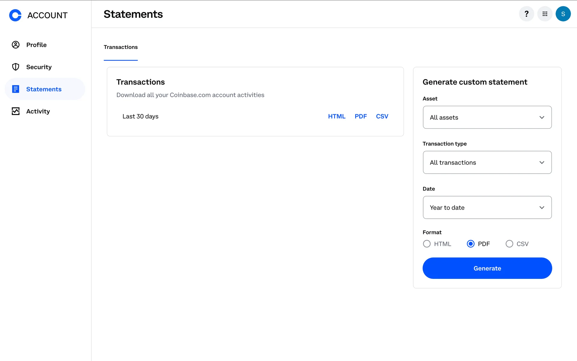Select the CSV format radio button
This screenshot has height=361, width=577.
509,244
